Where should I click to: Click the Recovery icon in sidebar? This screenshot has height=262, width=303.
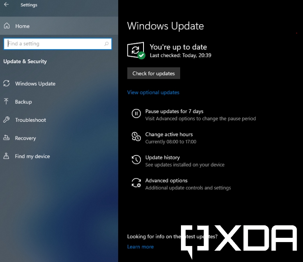(6, 138)
